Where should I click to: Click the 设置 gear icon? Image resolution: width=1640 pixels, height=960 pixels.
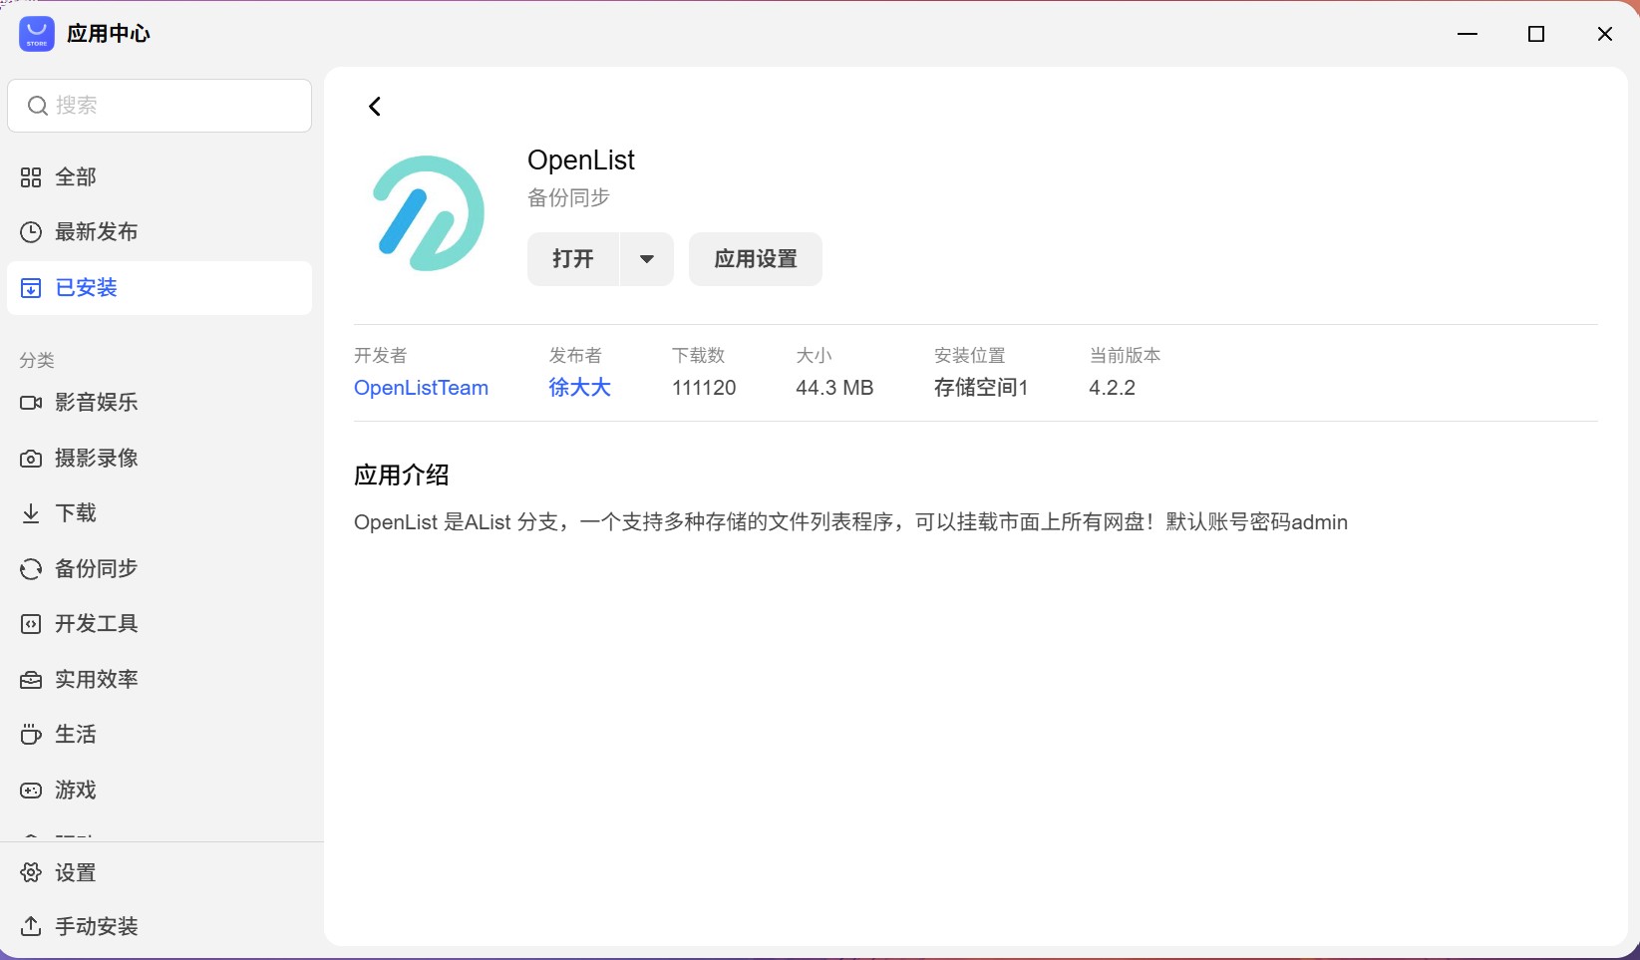coord(31,873)
